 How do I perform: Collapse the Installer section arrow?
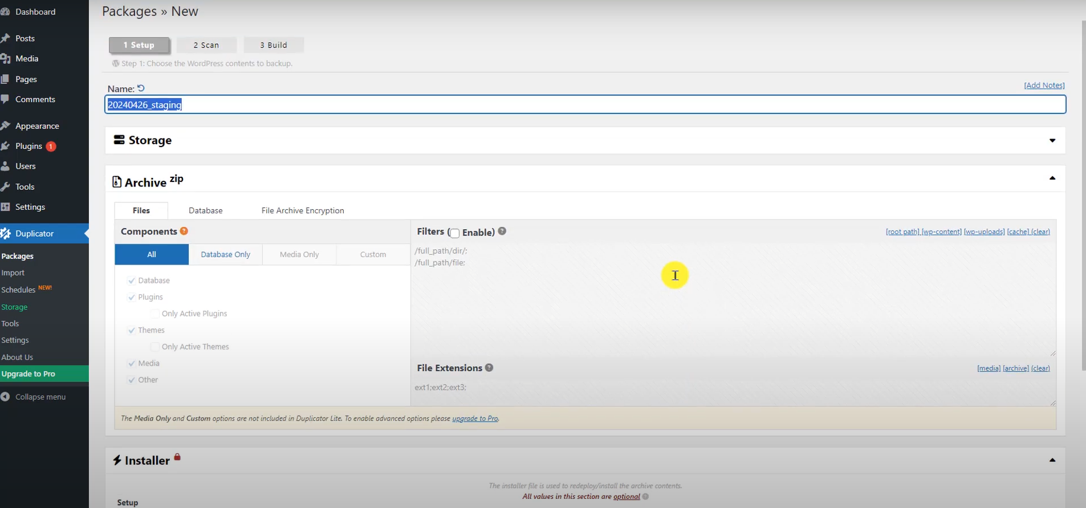pyautogui.click(x=1052, y=460)
